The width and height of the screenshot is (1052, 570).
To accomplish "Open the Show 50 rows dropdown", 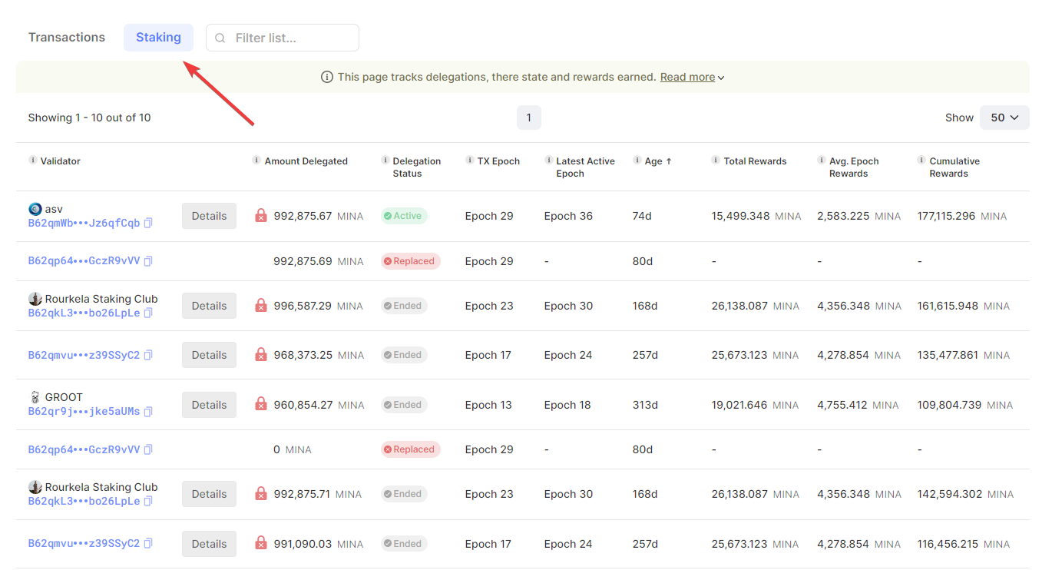I will point(1004,118).
